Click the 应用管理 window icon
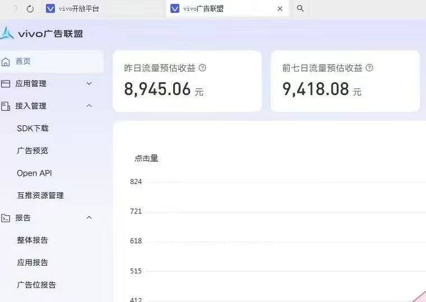The image size is (426, 302). (6, 84)
